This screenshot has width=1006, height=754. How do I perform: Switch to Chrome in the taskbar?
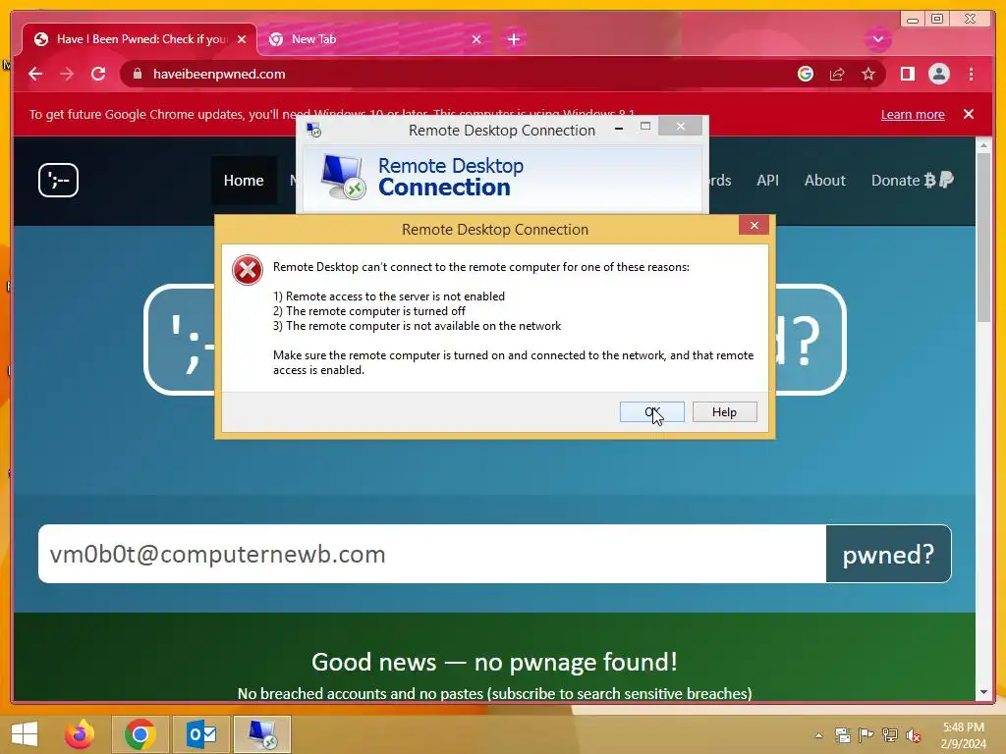click(140, 734)
